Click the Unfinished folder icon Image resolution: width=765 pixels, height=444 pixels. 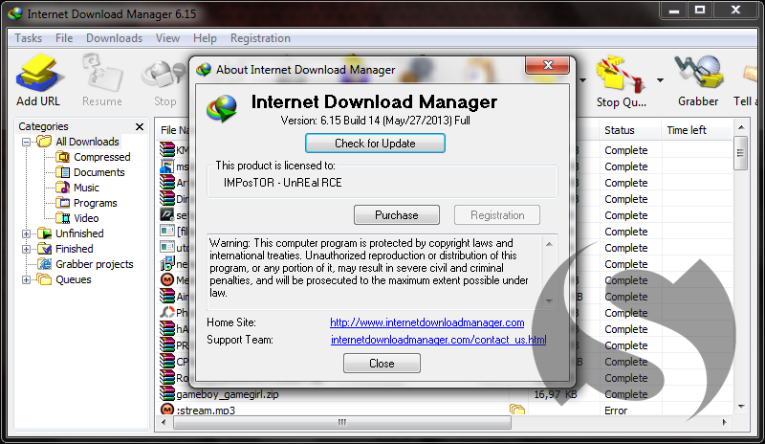coord(44,233)
